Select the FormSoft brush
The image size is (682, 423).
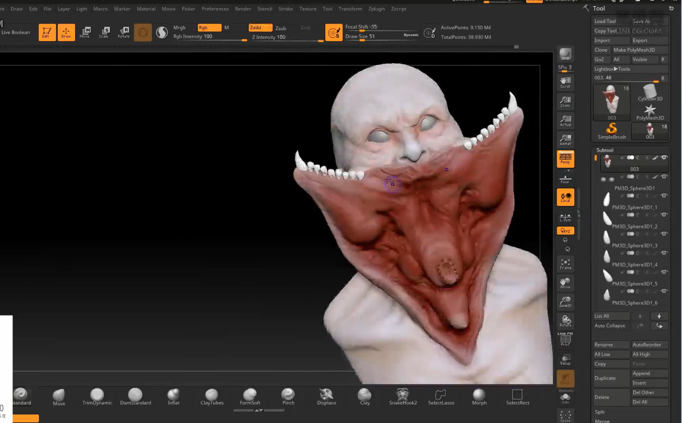tap(250, 397)
